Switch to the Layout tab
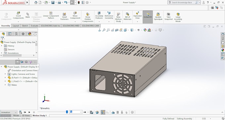 16,26
